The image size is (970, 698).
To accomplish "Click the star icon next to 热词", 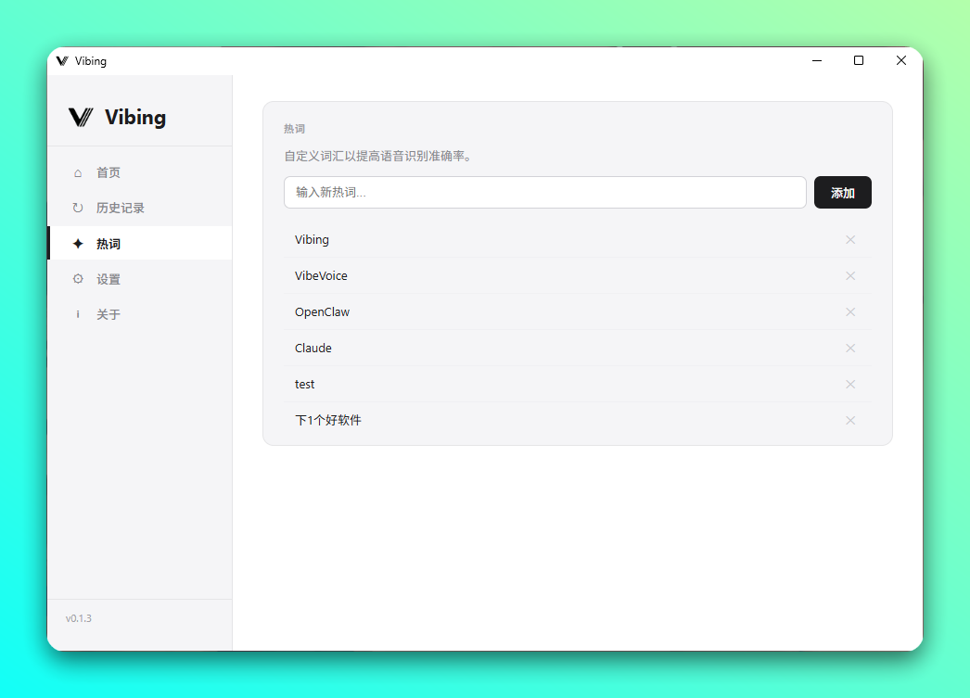I will pos(78,243).
